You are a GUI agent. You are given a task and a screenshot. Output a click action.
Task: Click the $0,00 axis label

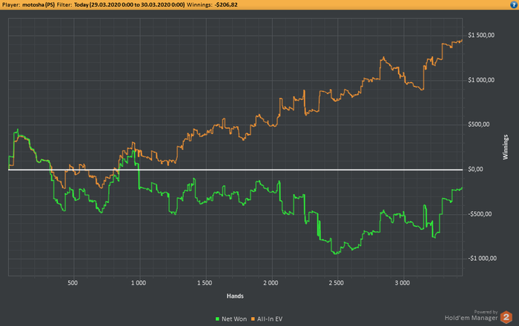(475, 169)
